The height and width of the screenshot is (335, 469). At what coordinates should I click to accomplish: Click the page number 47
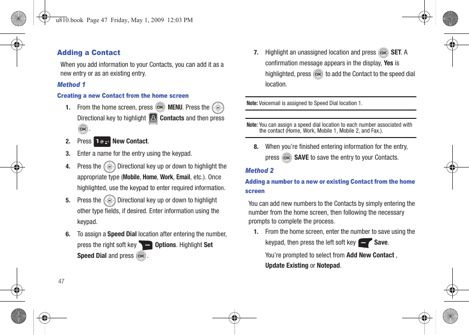pos(61,281)
